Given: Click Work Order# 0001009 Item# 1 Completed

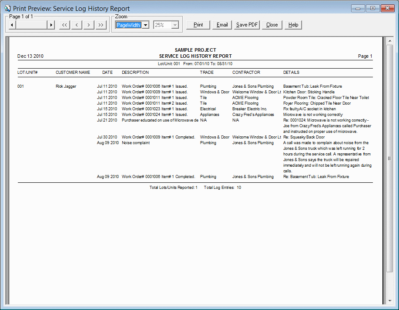Looking at the screenshot, I should [158, 137].
